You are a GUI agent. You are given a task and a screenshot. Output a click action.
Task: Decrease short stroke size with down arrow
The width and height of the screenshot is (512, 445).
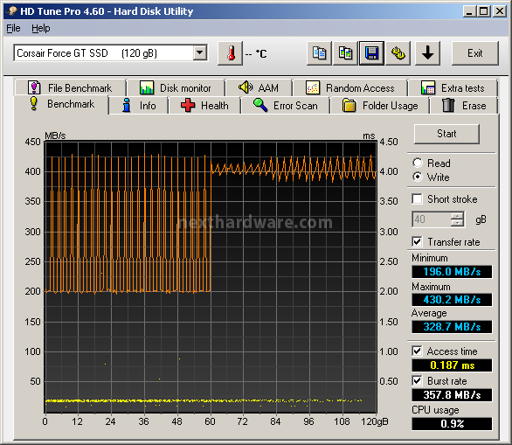[x=458, y=223]
